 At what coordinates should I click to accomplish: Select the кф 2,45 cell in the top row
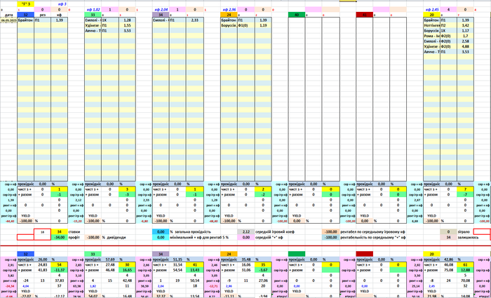click(x=432, y=10)
